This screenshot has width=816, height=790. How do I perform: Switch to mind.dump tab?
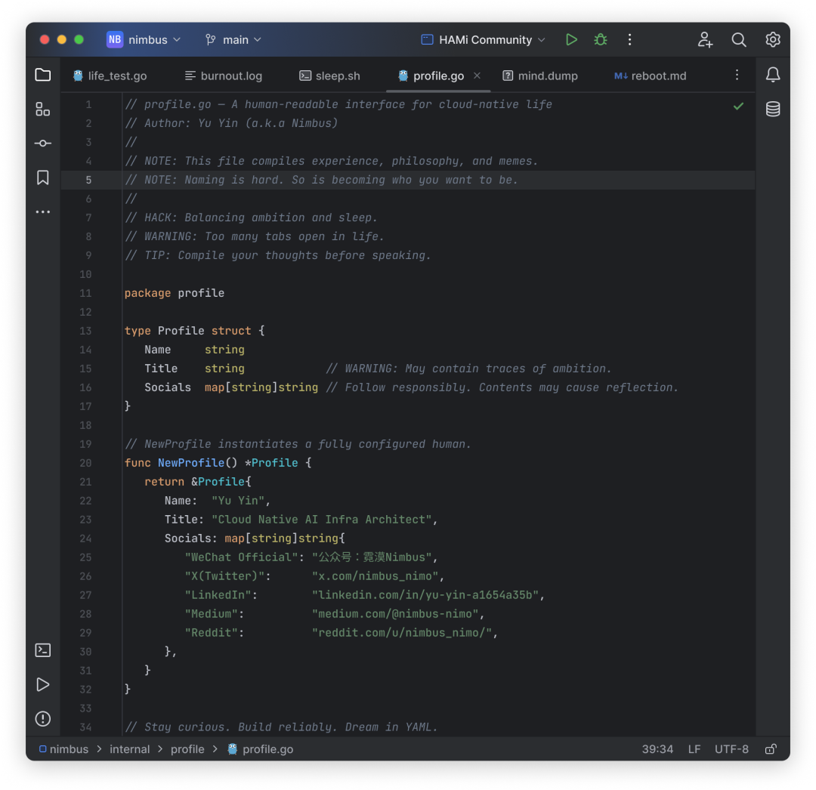pos(539,76)
